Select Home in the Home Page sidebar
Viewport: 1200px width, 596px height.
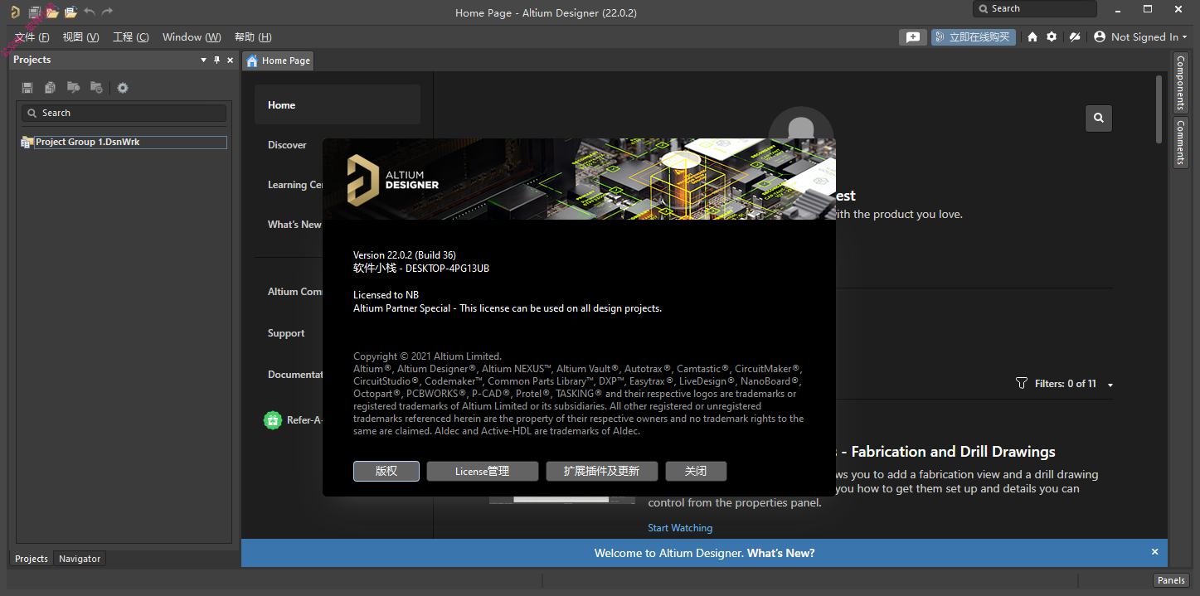[338, 105]
